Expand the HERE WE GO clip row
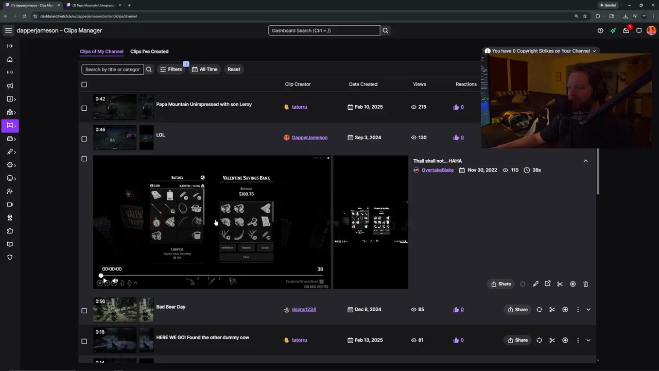 coord(588,340)
